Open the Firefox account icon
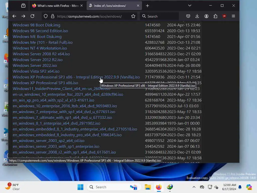Image resolution: width=257 pixels, height=193 pixels. tap(206, 16)
